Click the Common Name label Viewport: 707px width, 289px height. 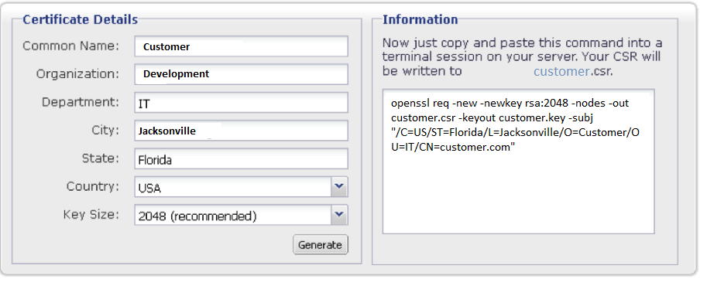coord(70,46)
